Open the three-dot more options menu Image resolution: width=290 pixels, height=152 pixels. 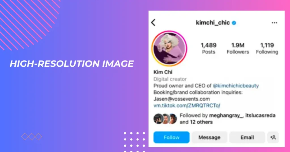coord(274,23)
